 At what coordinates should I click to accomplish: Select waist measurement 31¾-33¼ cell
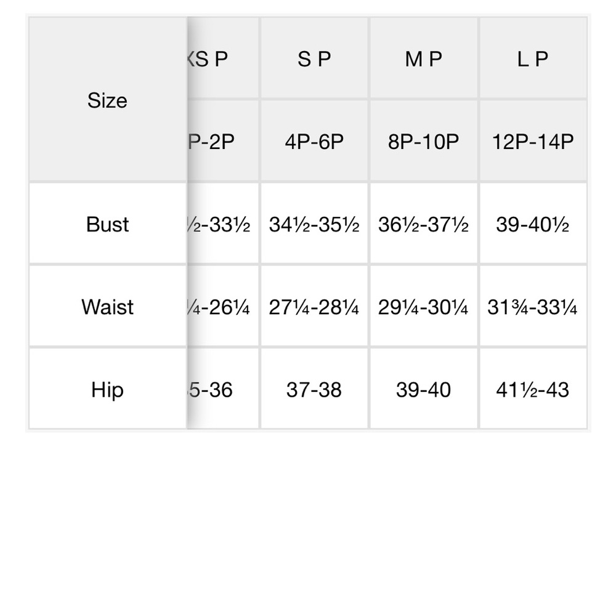pos(533,306)
